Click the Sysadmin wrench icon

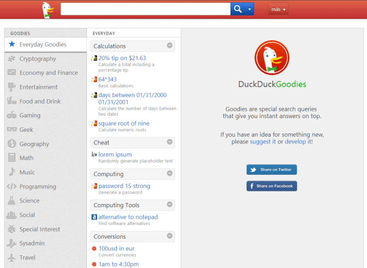[x=12, y=243]
